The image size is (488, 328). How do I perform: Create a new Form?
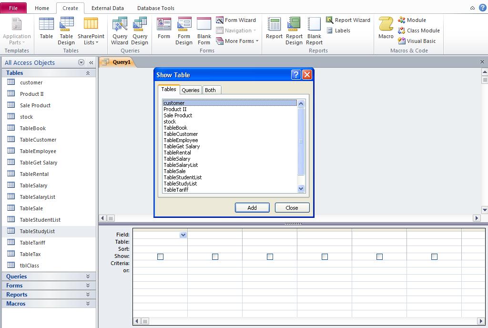tap(164, 28)
